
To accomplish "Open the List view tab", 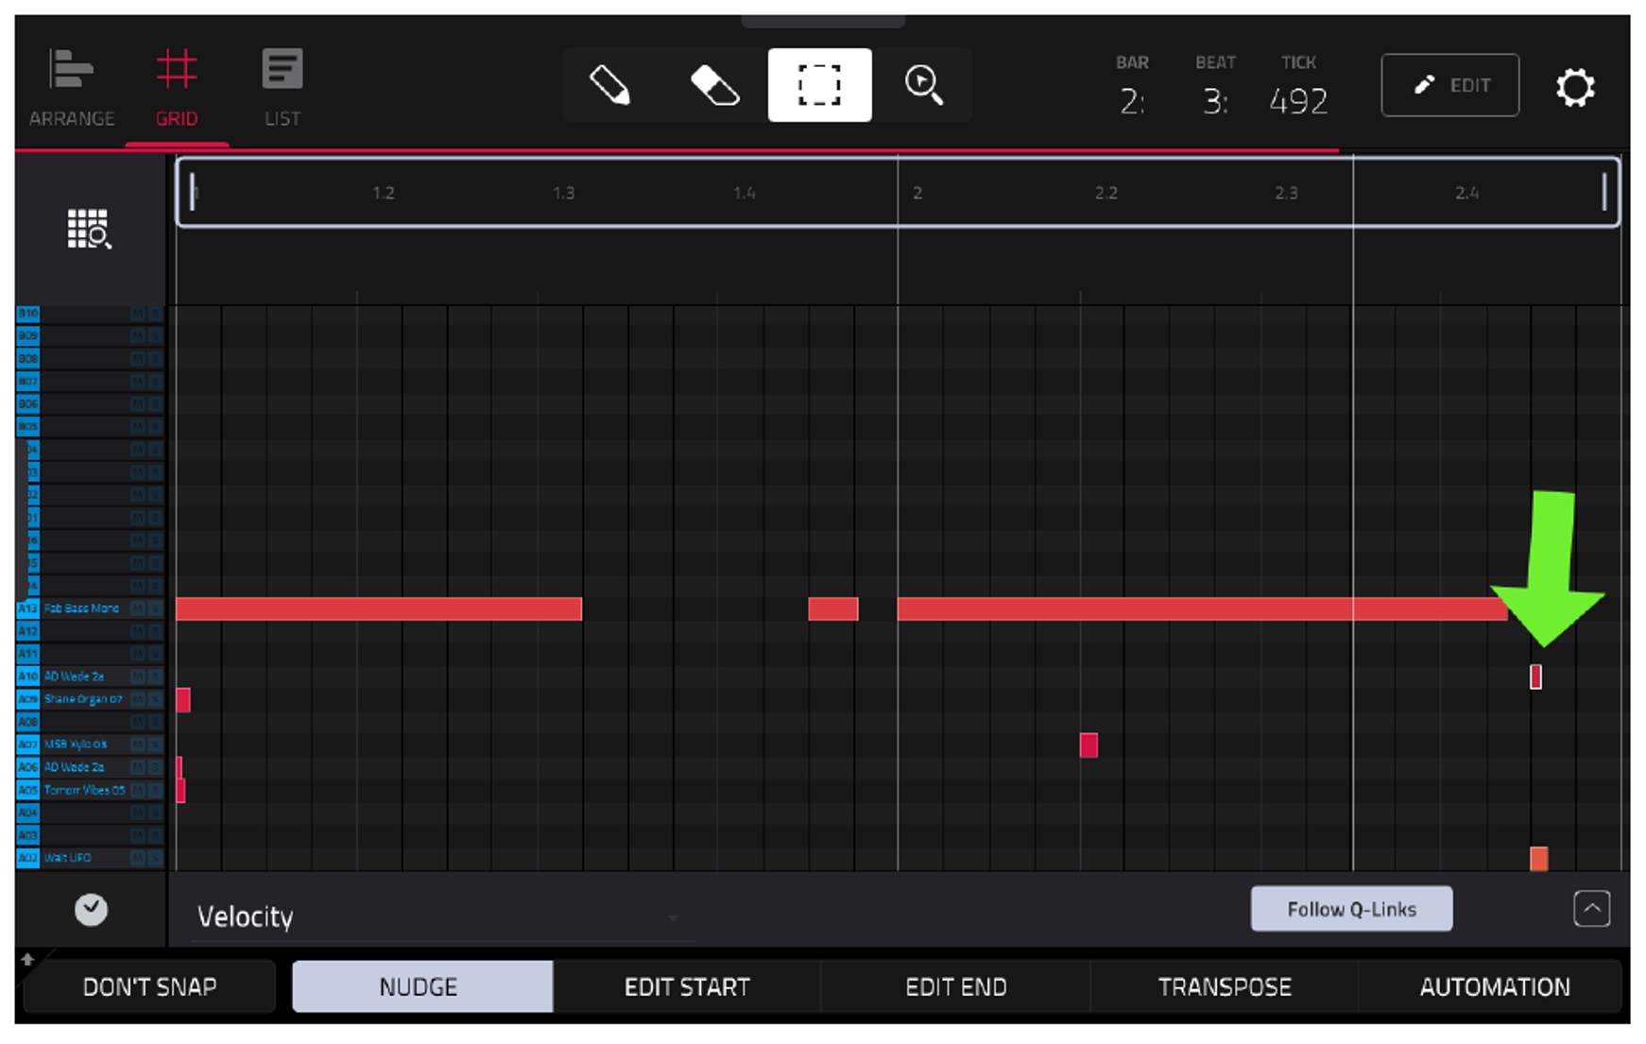I will click(x=283, y=89).
